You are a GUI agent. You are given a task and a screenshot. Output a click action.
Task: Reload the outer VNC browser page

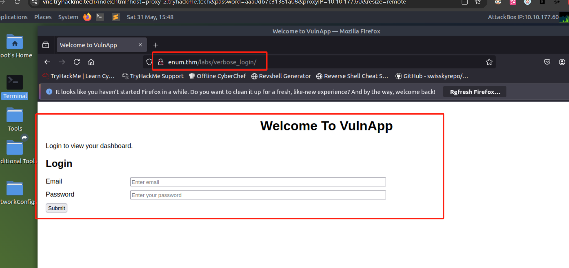(x=17, y=2)
